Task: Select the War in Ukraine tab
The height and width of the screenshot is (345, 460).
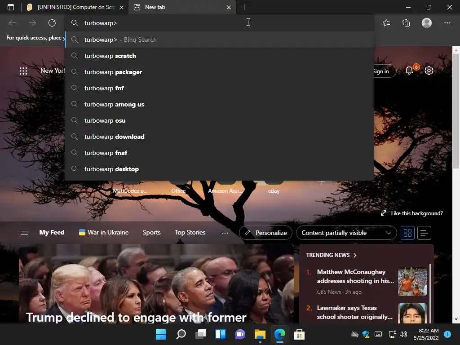Action: 104,232
